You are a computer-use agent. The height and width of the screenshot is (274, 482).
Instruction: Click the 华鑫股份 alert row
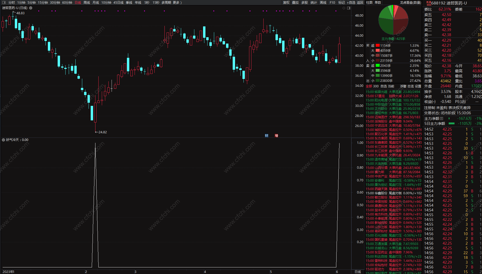tap(393, 193)
